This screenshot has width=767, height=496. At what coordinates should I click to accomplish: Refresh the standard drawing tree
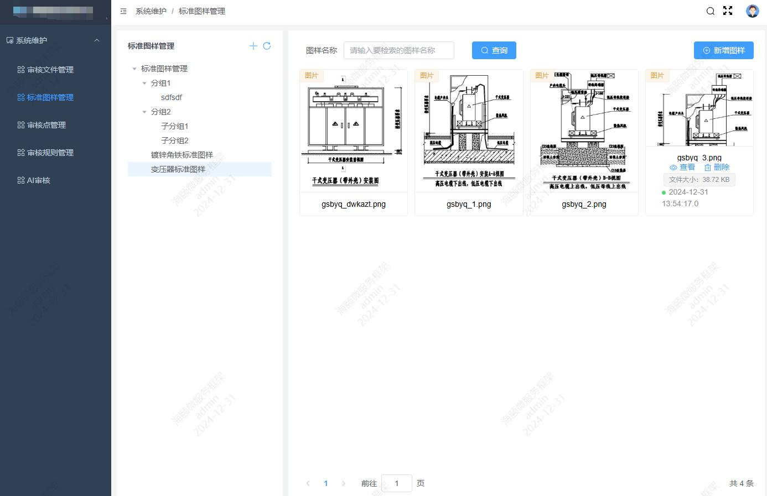coord(267,46)
